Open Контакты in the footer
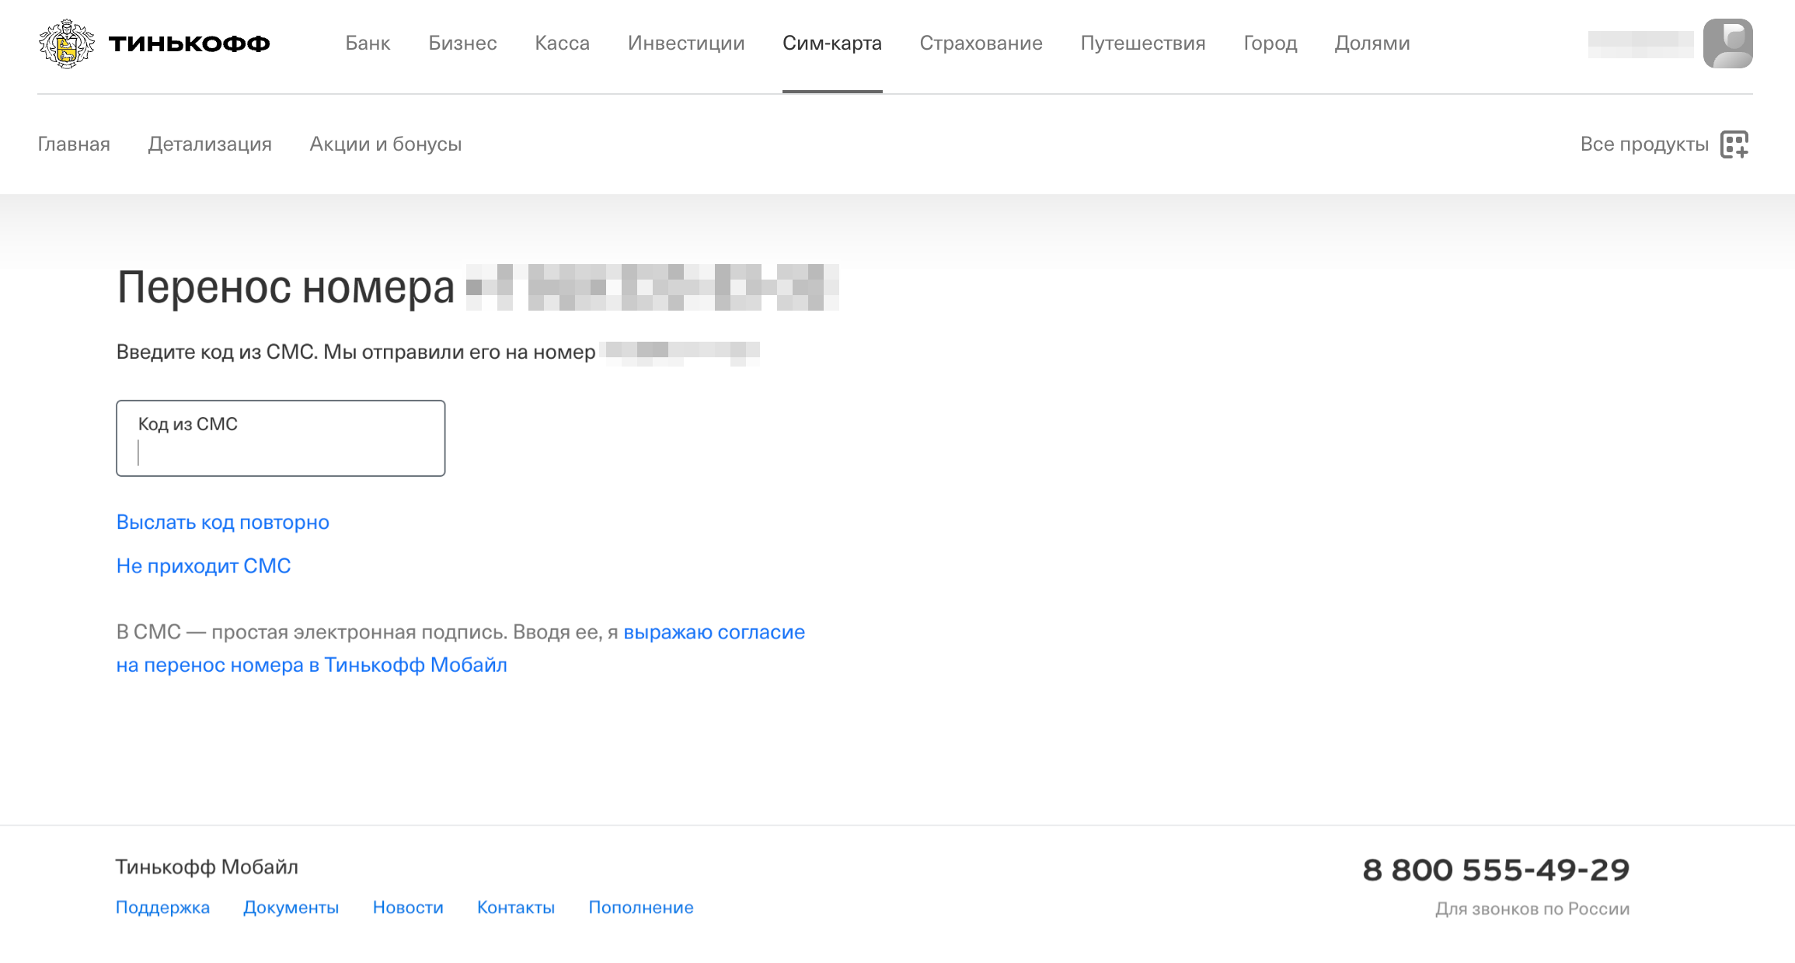This screenshot has width=1795, height=963. tap(516, 908)
